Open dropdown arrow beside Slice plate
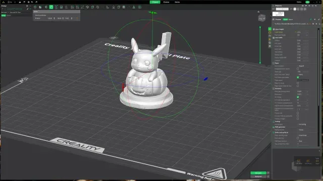 (268, 173)
